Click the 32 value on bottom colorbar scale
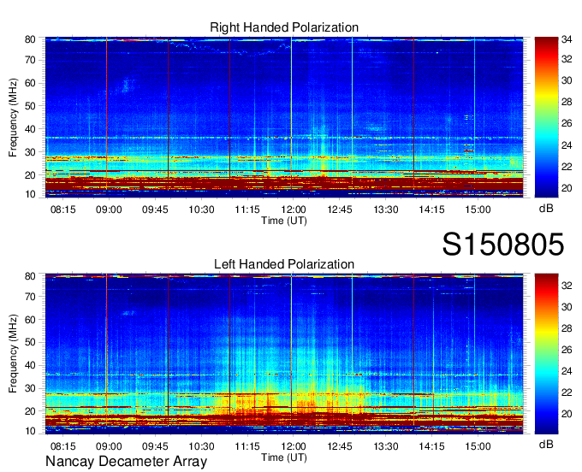This screenshot has height=472, width=582. click(567, 285)
